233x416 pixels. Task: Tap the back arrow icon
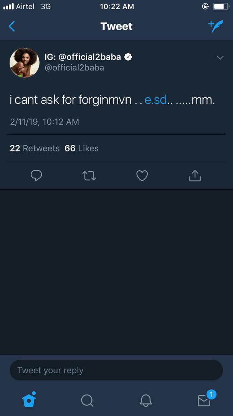point(12,26)
